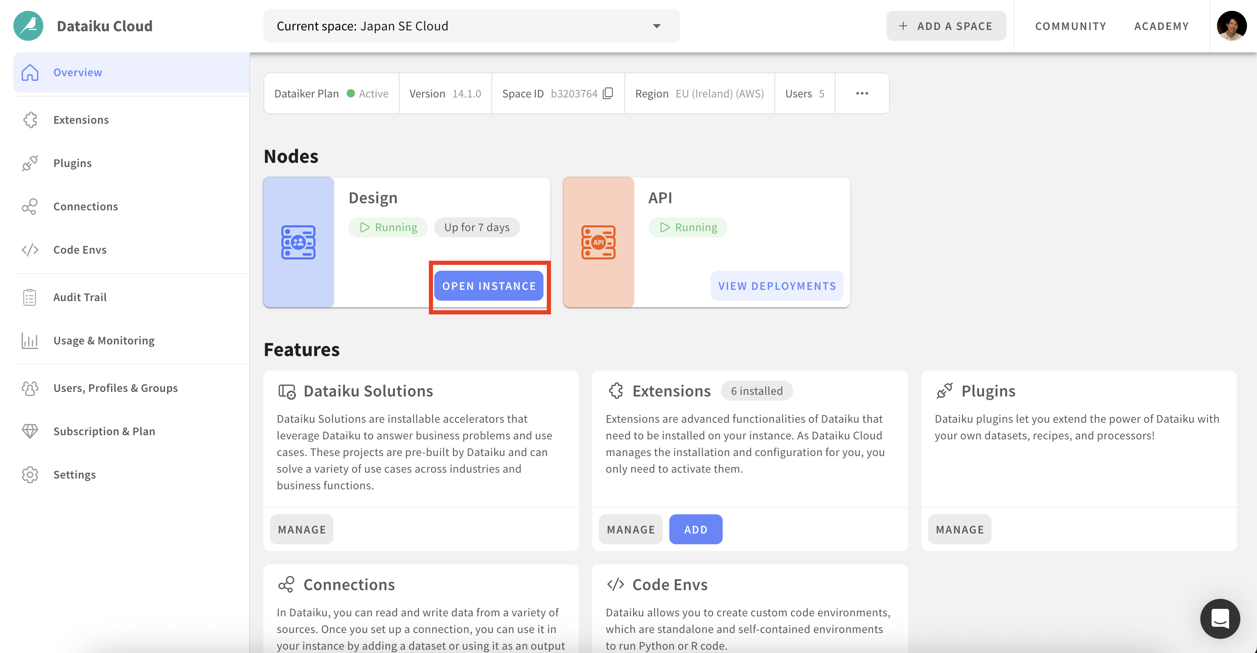Open Users, Profiles & Groups page

[x=115, y=388]
